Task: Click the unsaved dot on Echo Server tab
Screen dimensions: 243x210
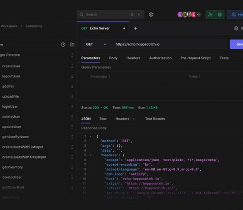Action: (x=124, y=28)
